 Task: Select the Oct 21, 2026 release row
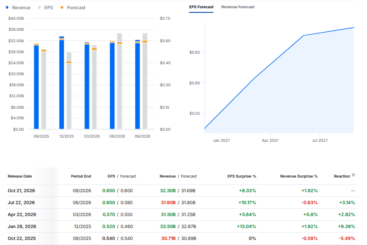[x=181, y=191]
